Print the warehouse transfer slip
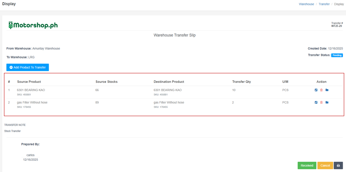Screen dimensions: 346x172 tap(338, 165)
